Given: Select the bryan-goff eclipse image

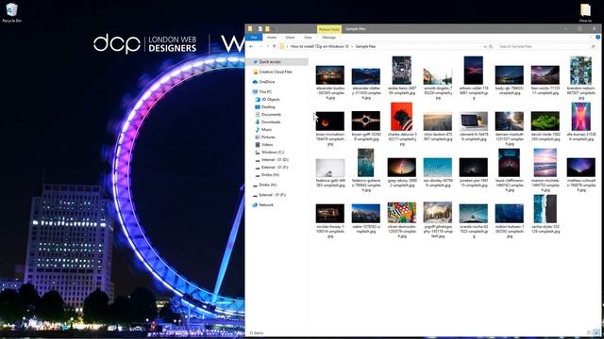Looking at the screenshot, I should (x=366, y=121).
